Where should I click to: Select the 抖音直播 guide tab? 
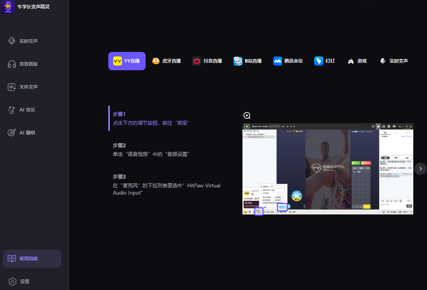tap(207, 61)
